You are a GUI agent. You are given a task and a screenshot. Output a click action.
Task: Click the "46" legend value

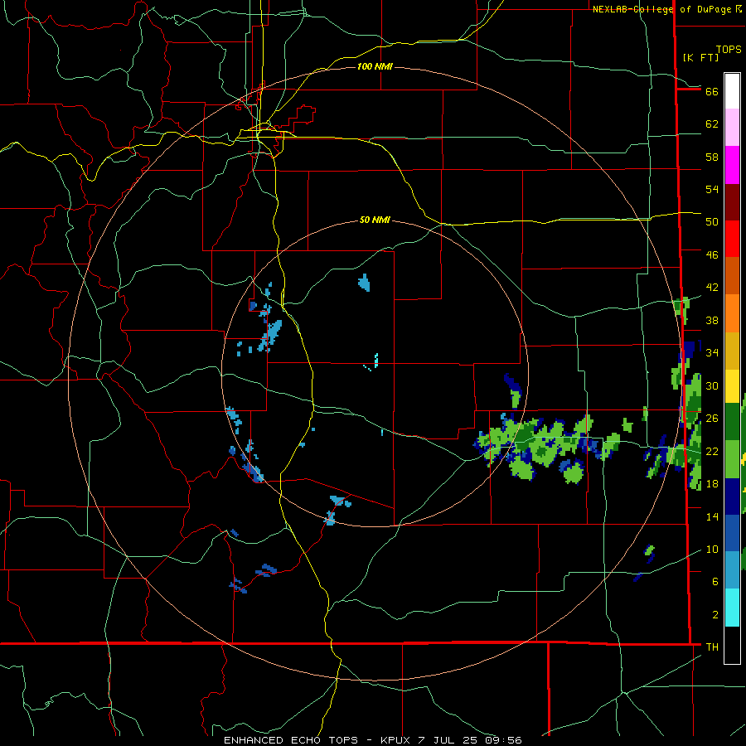pyautogui.click(x=712, y=255)
